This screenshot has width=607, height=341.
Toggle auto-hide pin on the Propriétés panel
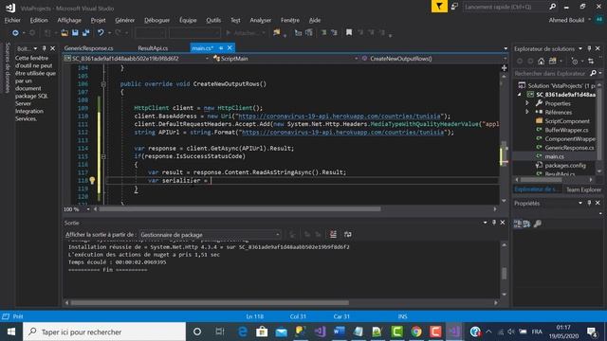(589, 203)
